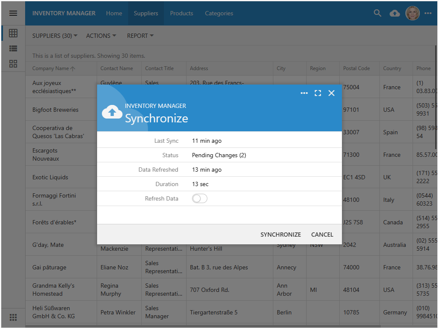Open the user avatar profile menu
The image size is (439, 328).
tap(412, 13)
